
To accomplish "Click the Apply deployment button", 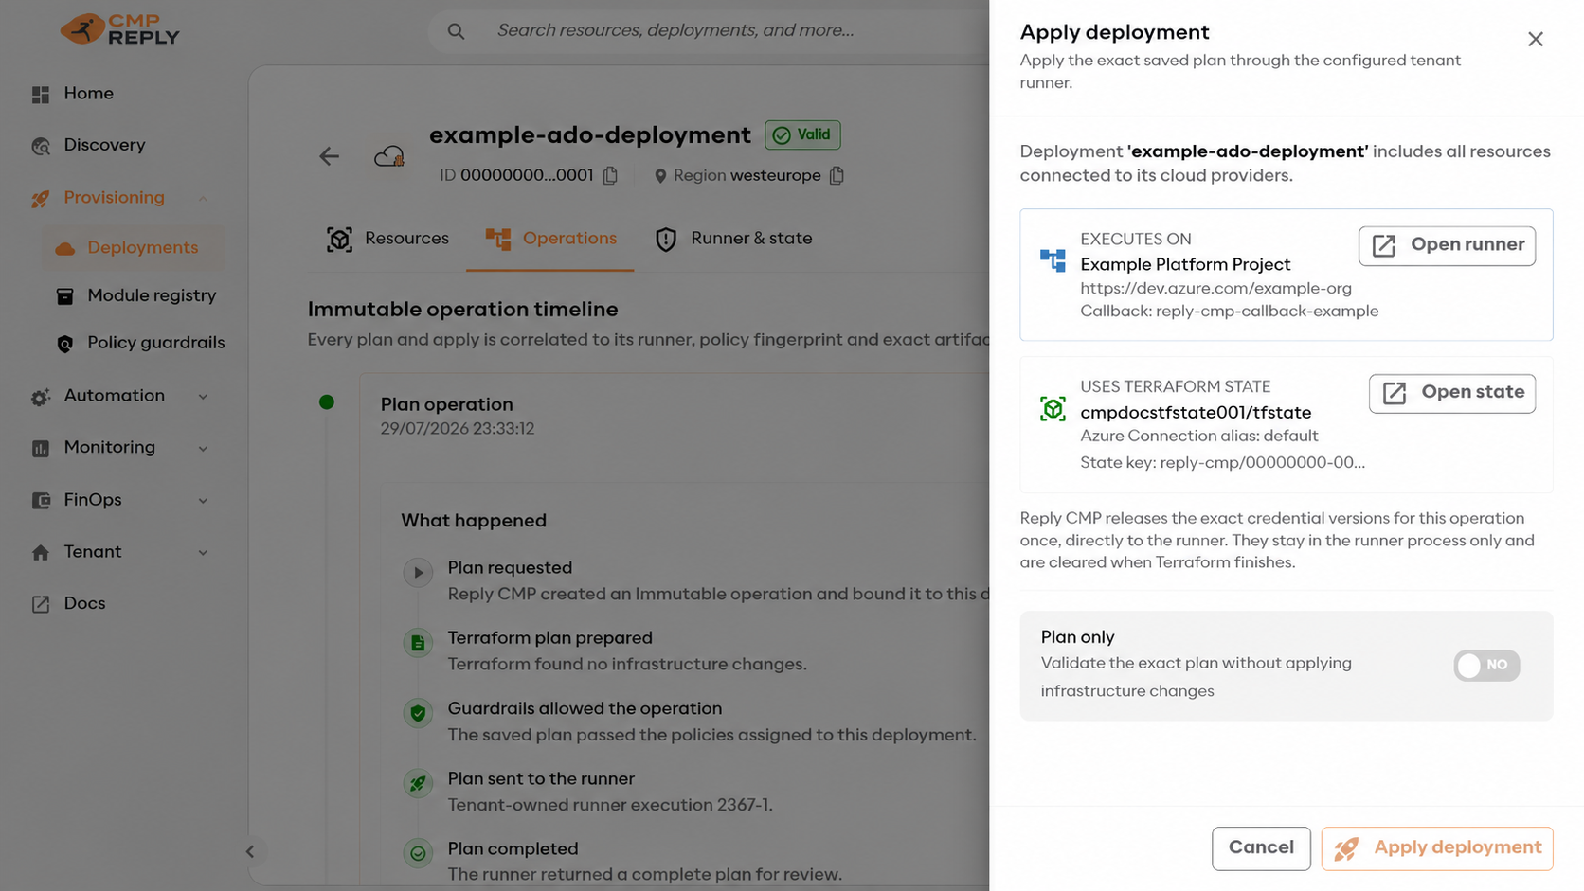I will (x=1437, y=848).
